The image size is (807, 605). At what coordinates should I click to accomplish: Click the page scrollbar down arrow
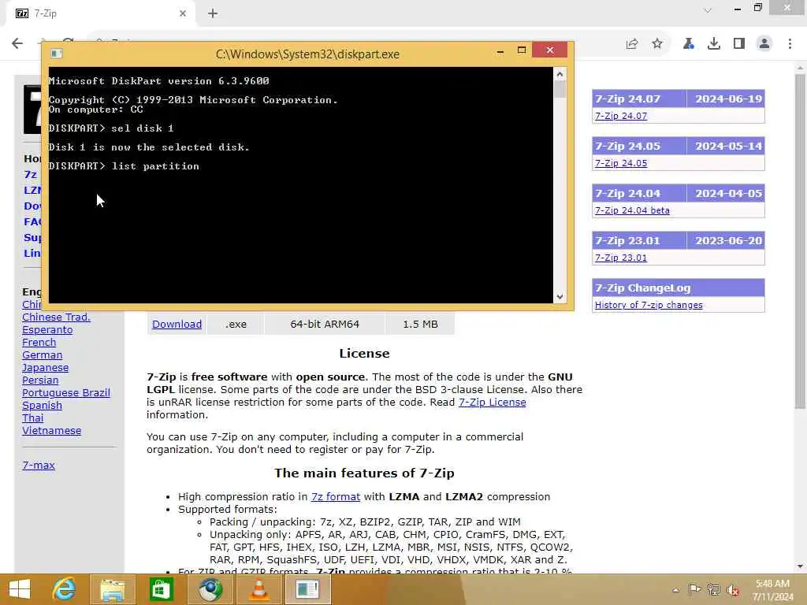(800, 566)
